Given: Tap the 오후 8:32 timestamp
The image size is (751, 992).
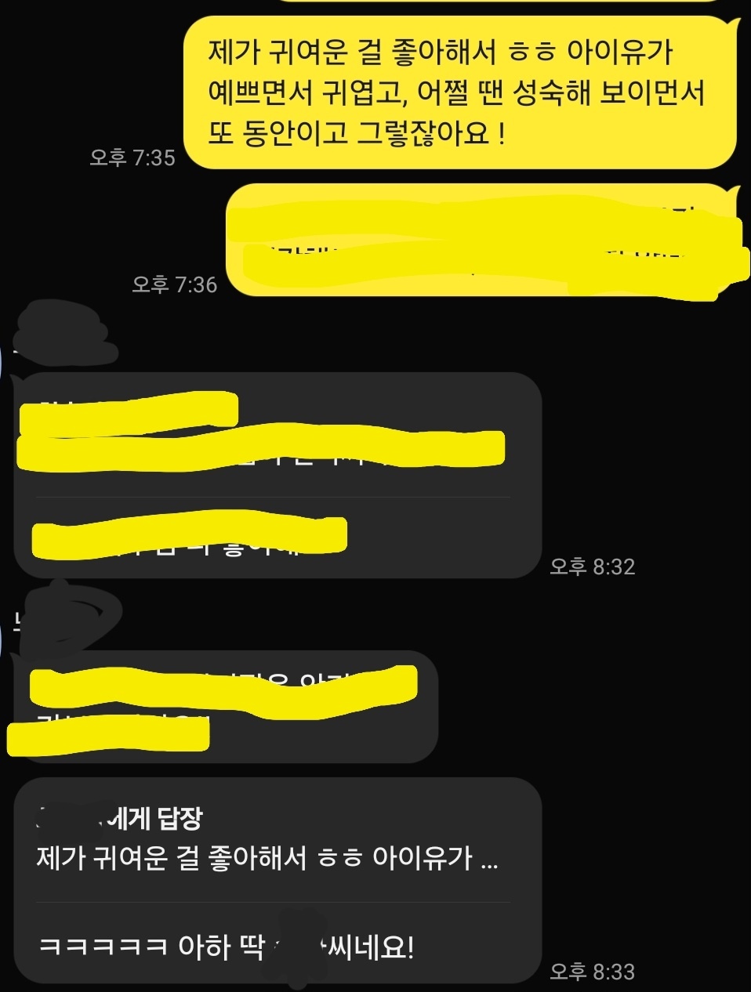Looking at the screenshot, I should point(592,566).
